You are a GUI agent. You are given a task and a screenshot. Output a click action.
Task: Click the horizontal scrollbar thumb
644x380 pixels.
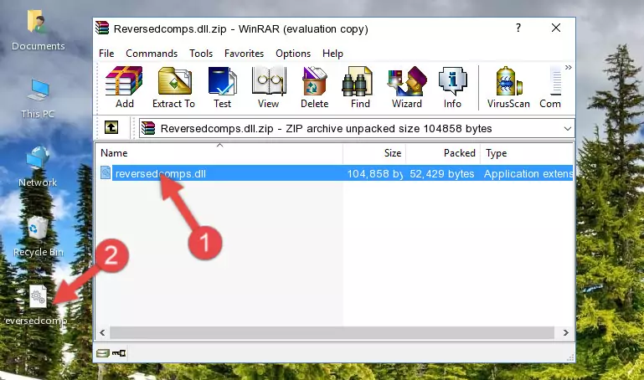click(332, 332)
